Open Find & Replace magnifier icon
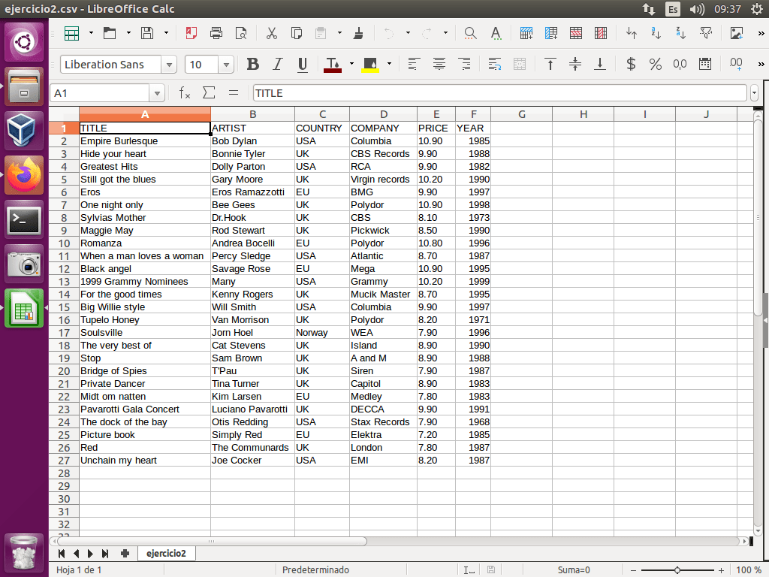This screenshot has width=769, height=577. coord(470,33)
